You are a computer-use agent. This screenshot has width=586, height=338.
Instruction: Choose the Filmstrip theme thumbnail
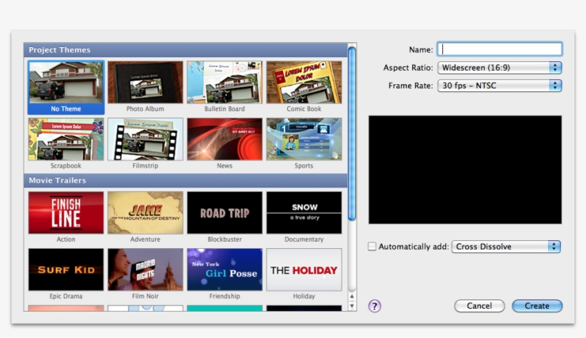pos(145,139)
